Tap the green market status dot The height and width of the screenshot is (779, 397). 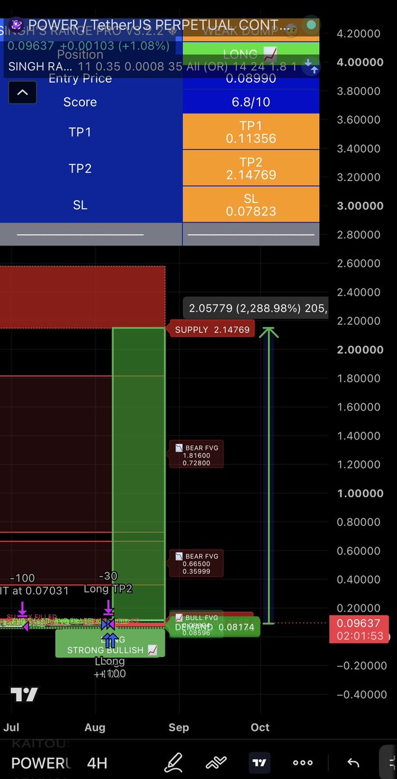coord(311,25)
